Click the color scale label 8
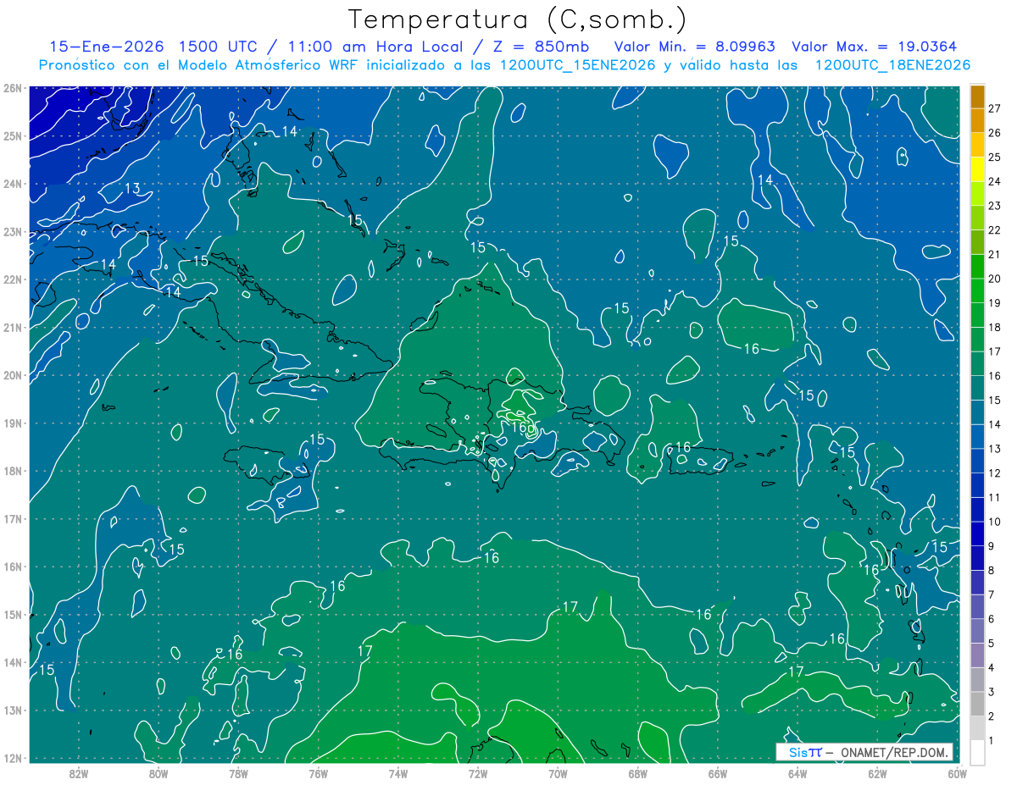This screenshot has height=785, width=1017. [x=992, y=570]
